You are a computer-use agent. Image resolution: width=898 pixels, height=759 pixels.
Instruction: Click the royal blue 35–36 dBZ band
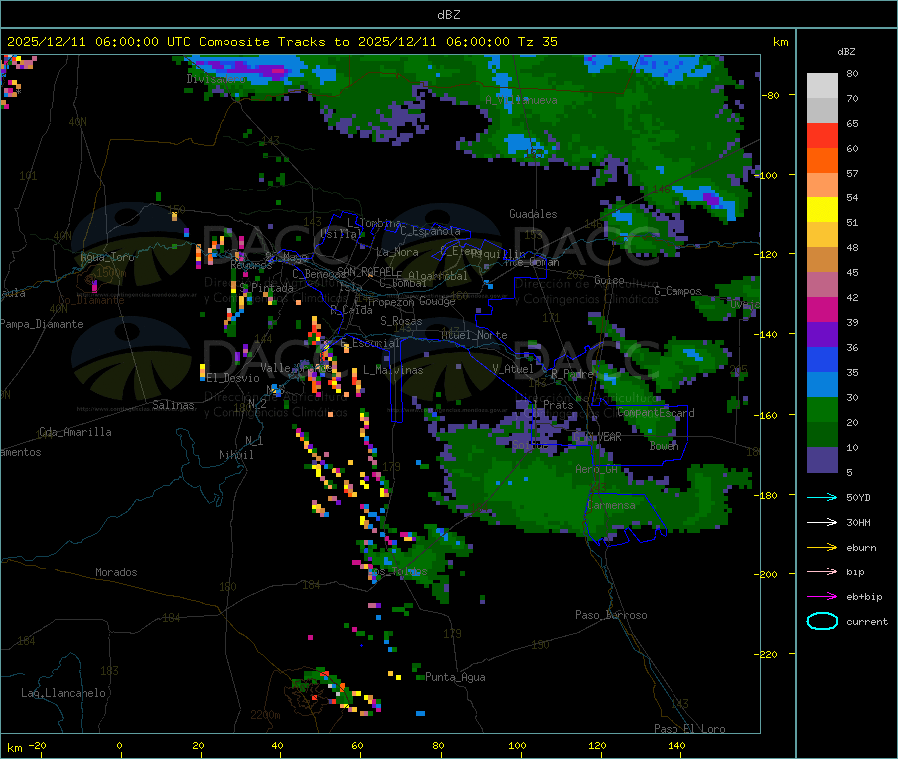(822, 360)
